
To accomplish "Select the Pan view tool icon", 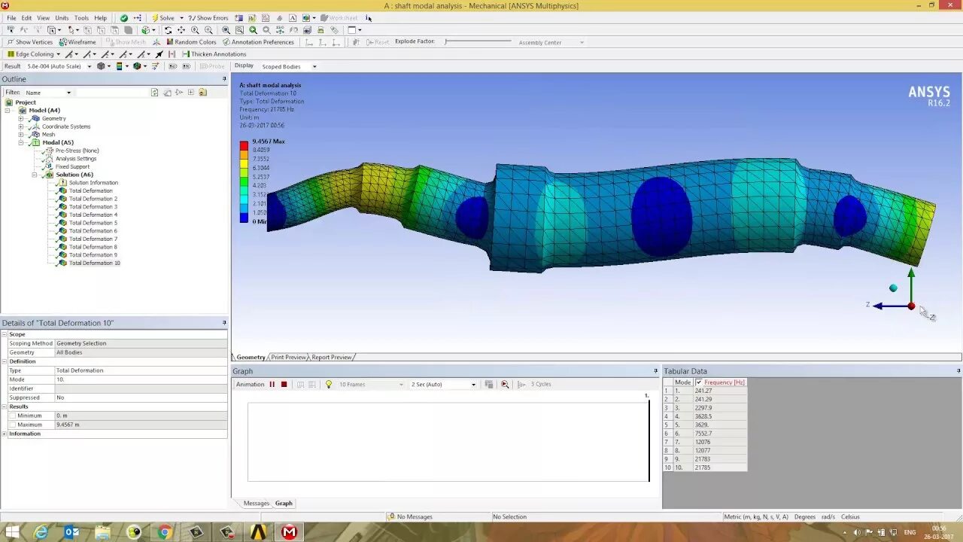I will pos(181,30).
